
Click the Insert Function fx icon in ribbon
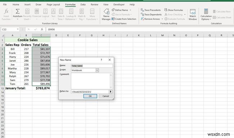(x=6, y=12)
